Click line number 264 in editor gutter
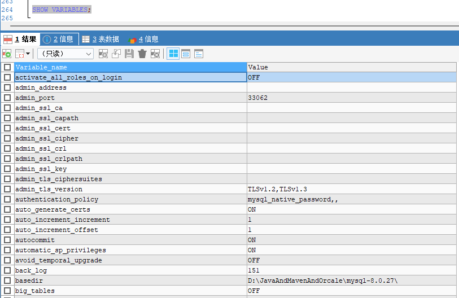The image size is (459, 298). tap(7, 10)
